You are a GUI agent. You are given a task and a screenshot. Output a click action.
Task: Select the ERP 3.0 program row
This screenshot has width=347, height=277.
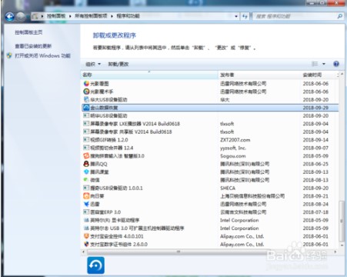(210, 212)
